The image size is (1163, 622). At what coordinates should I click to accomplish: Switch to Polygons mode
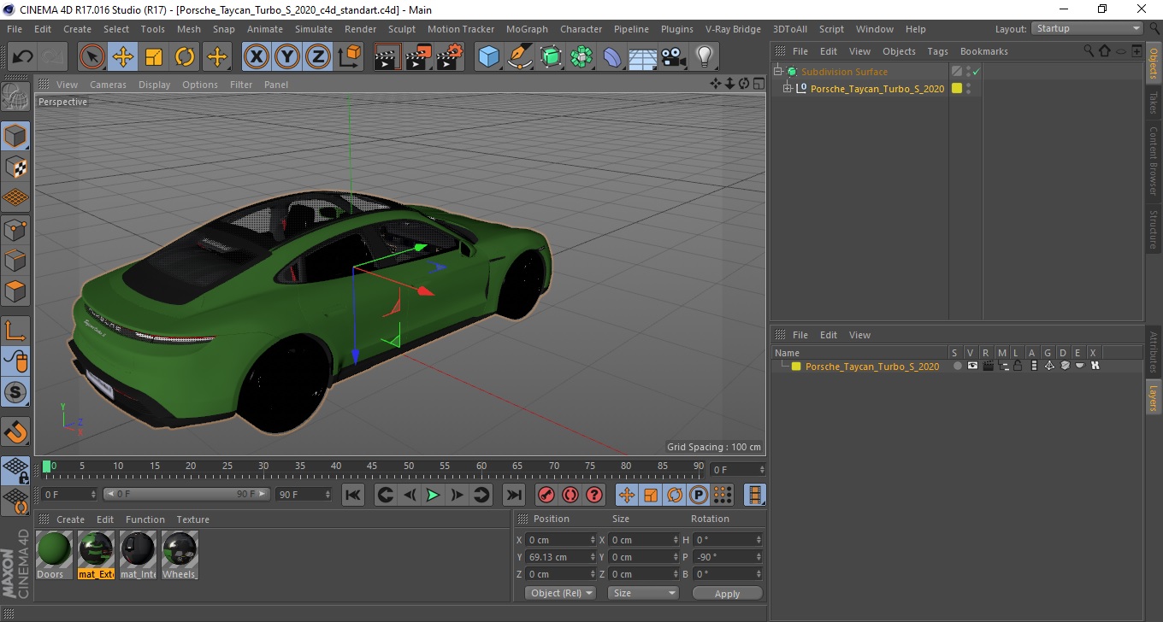click(15, 290)
